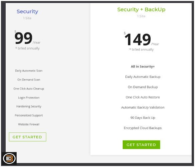Click the Encrypted Cloud Backups feature

[143, 128]
